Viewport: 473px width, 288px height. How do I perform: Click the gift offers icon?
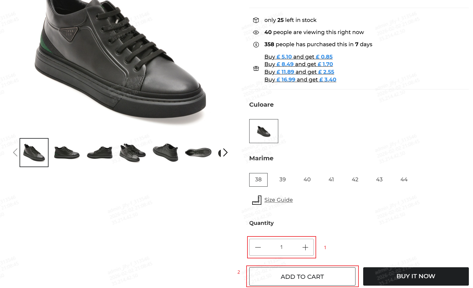point(256,68)
